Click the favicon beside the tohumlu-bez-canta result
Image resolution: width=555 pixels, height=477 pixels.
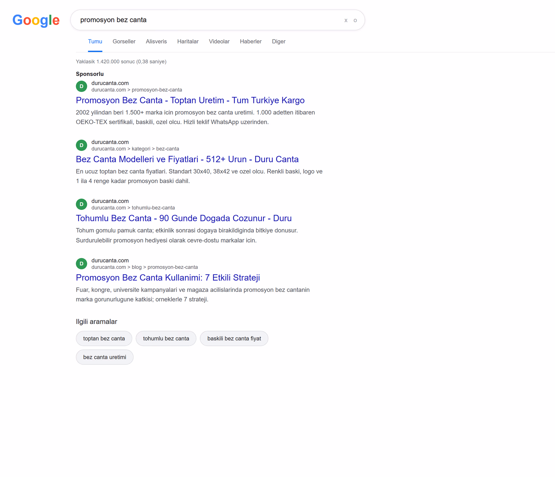(x=82, y=204)
